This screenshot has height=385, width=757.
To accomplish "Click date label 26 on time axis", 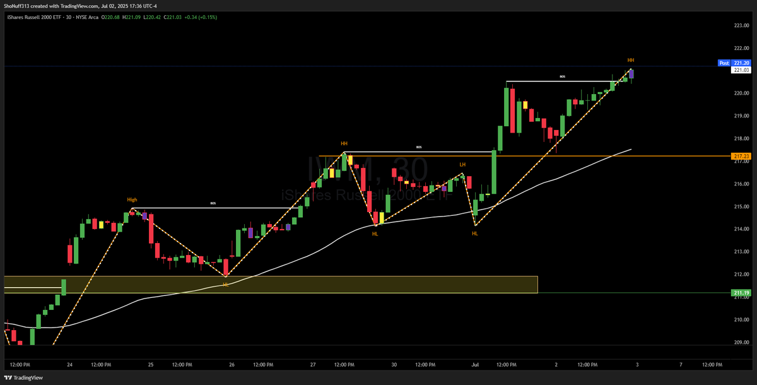I will click(232, 365).
